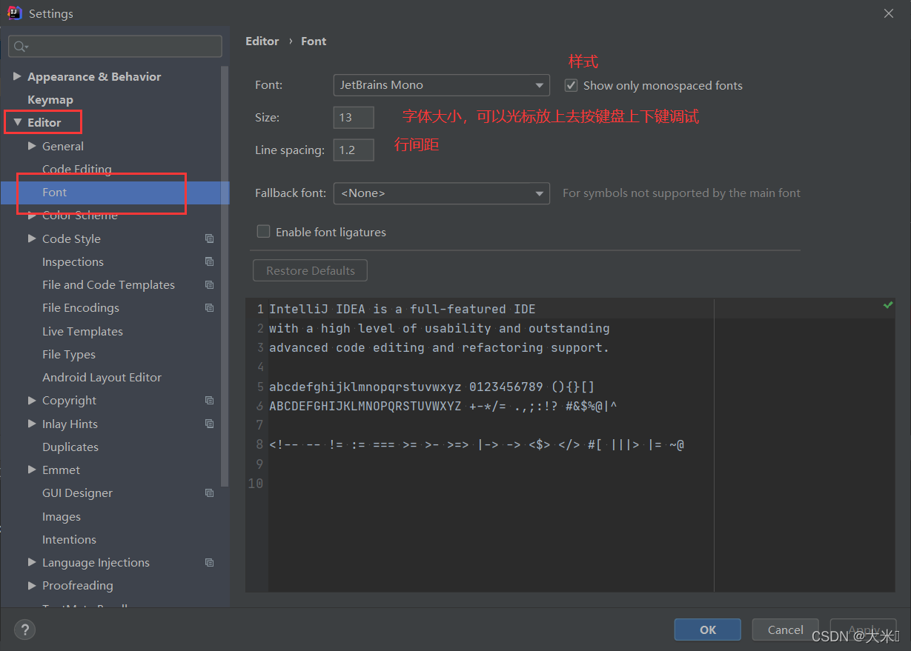
Task: Click the IntelliJ logo in title bar
Action: 15,13
